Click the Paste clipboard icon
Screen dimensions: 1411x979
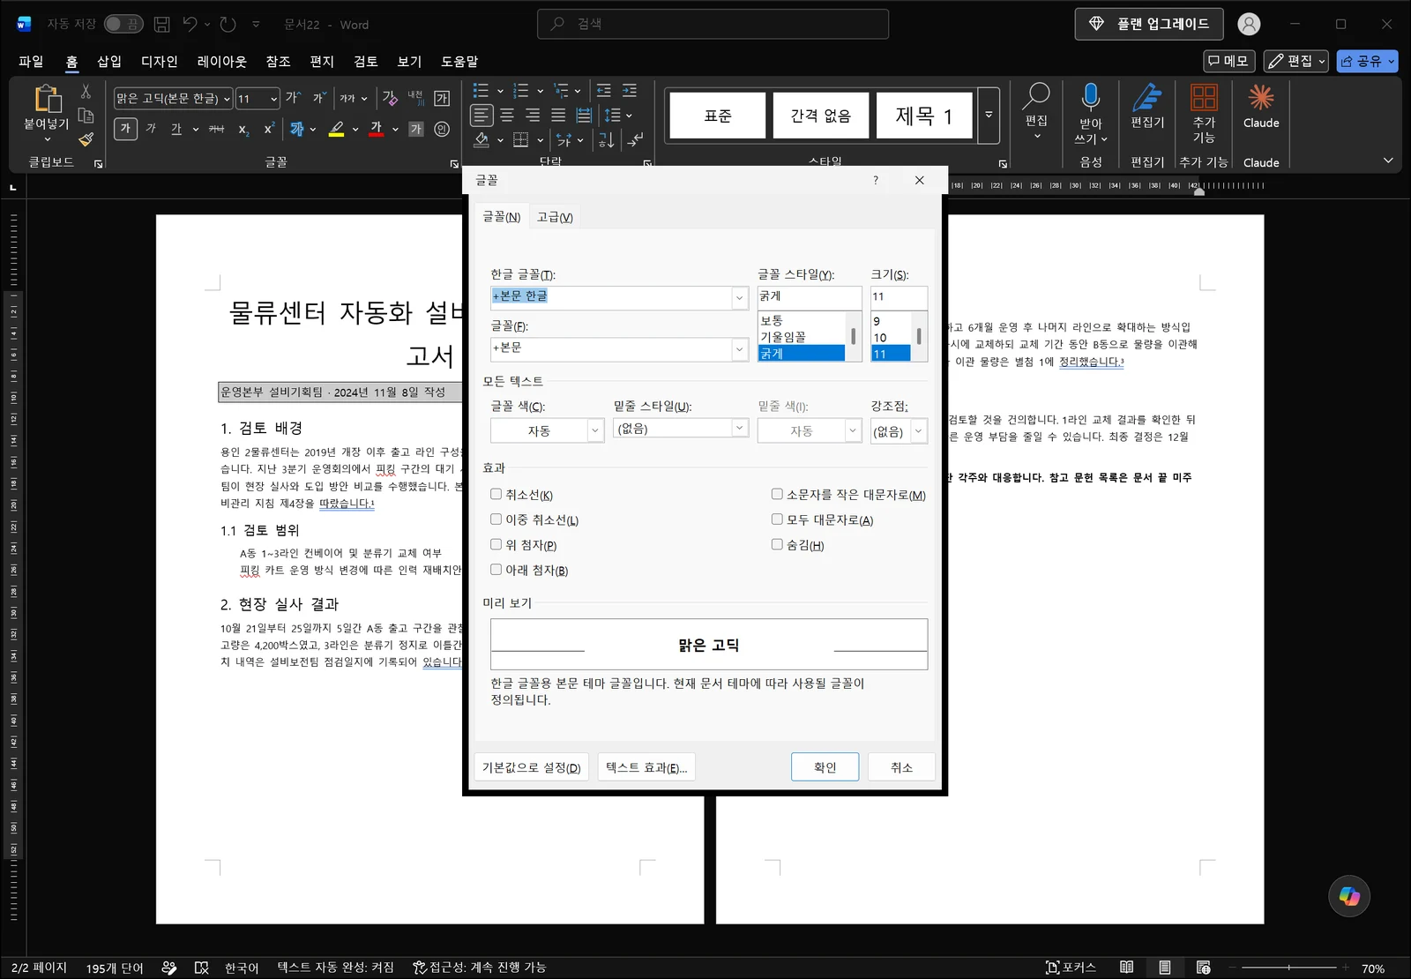pos(47,99)
